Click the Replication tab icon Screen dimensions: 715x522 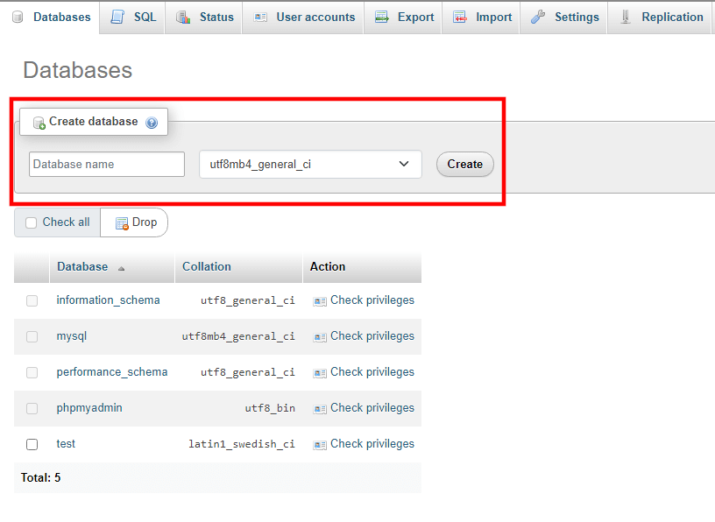point(626,17)
